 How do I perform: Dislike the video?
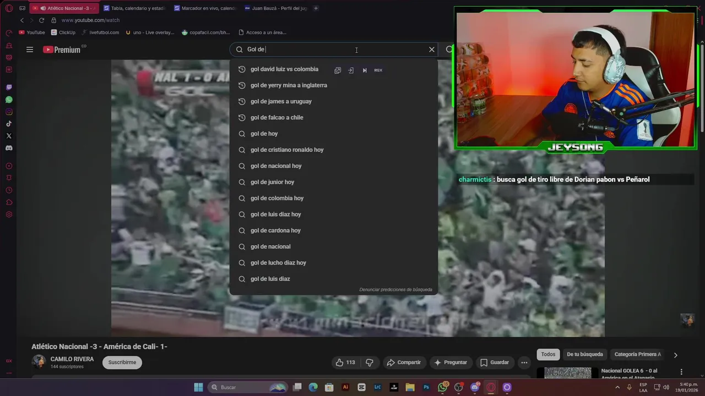click(x=370, y=362)
